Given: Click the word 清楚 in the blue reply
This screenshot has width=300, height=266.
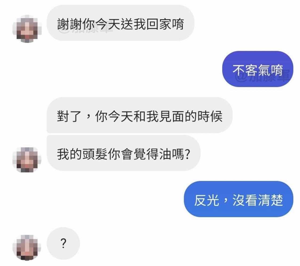Looking at the screenshot, I should point(271,200).
